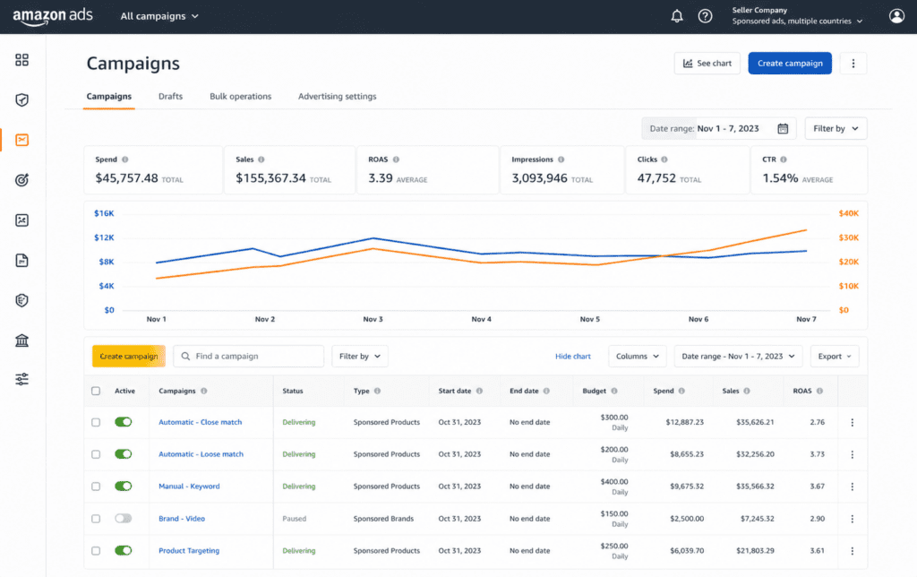917x577 pixels.
Task: Open the page's three-dot more options menu
Action: pos(853,64)
